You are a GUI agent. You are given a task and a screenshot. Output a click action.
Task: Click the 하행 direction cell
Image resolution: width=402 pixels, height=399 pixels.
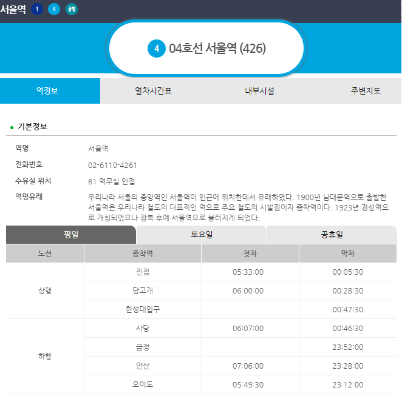click(x=45, y=356)
